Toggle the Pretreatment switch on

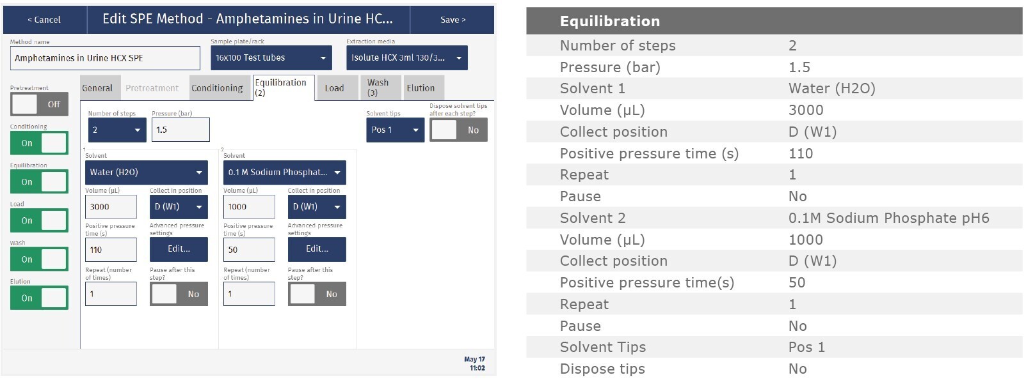click(39, 104)
